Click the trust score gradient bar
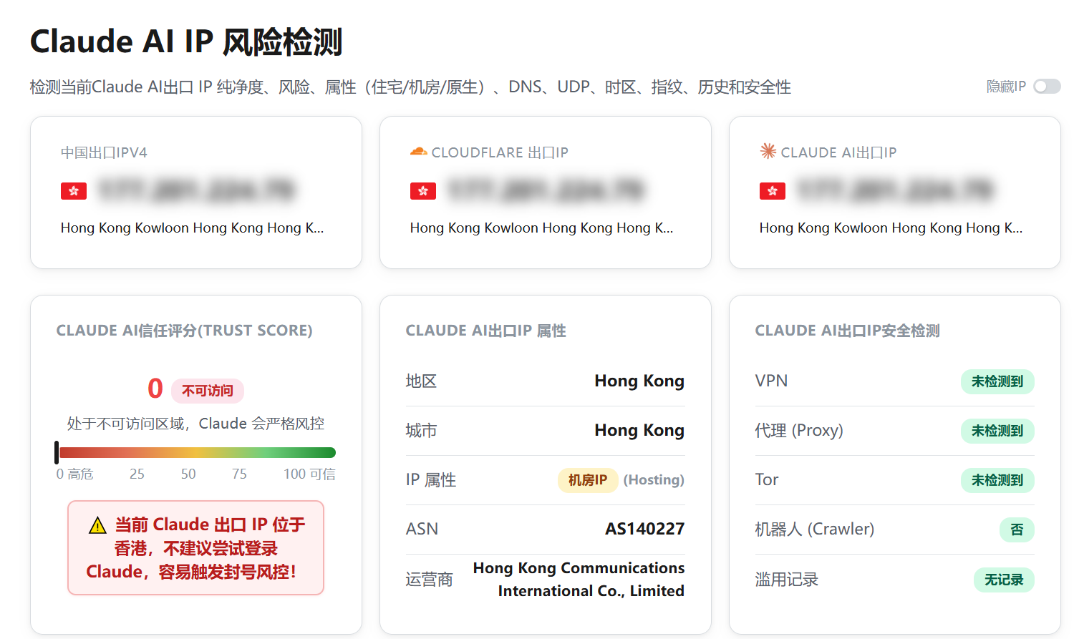The height and width of the screenshot is (639, 1074). click(197, 452)
